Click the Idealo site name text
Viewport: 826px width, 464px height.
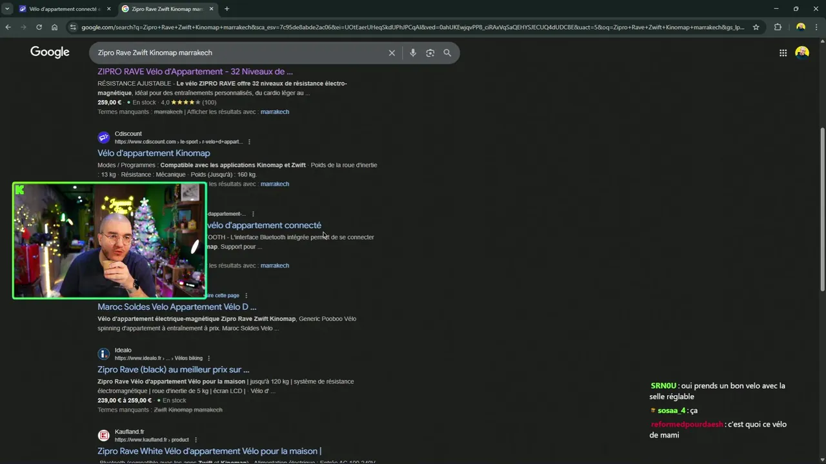[123, 351]
